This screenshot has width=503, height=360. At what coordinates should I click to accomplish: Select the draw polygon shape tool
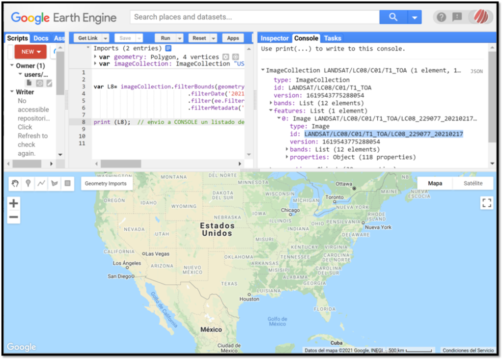coord(55,184)
